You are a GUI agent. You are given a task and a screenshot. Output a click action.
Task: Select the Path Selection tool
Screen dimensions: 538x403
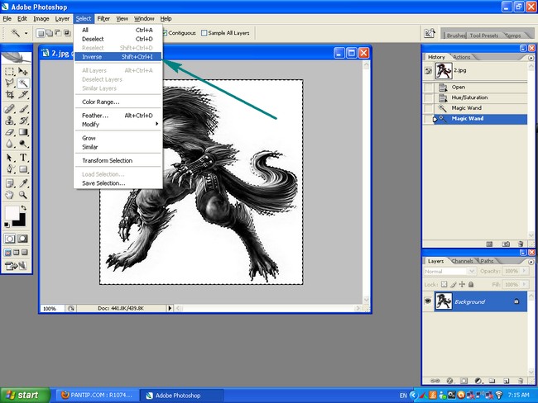coord(10,158)
